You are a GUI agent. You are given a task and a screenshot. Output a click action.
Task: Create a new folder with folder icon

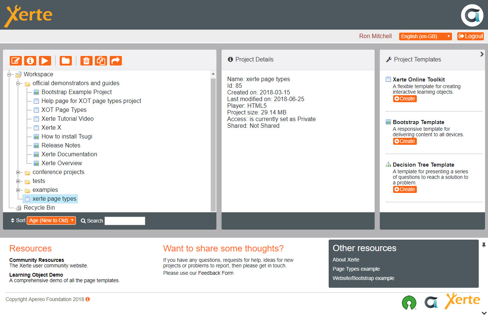(x=66, y=61)
